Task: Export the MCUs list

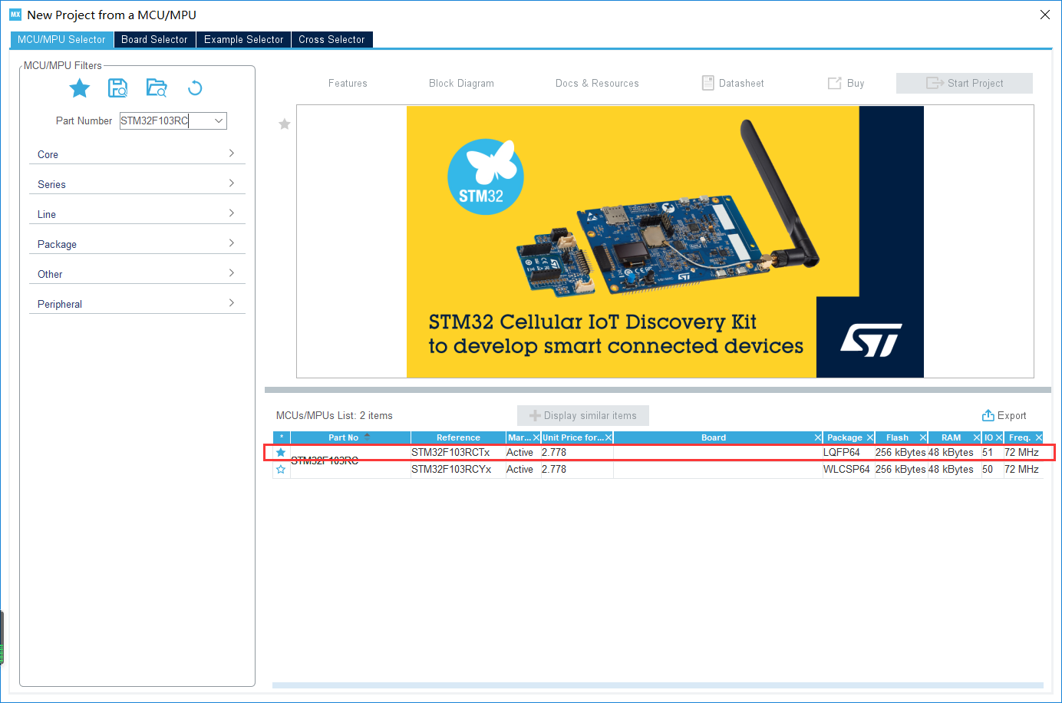Action: 1004,415
